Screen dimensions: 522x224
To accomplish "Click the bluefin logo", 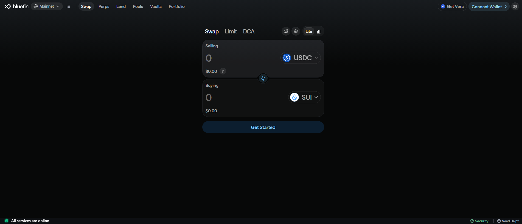I will pos(17,6).
